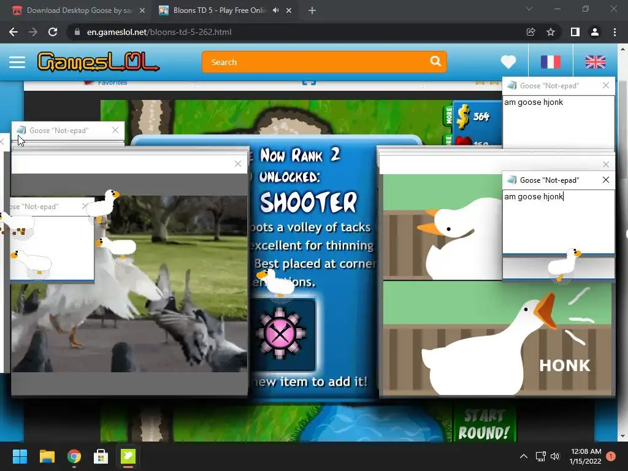The height and width of the screenshot is (471, 628).
Task: Go back in browser history
Action: (13, 32)
